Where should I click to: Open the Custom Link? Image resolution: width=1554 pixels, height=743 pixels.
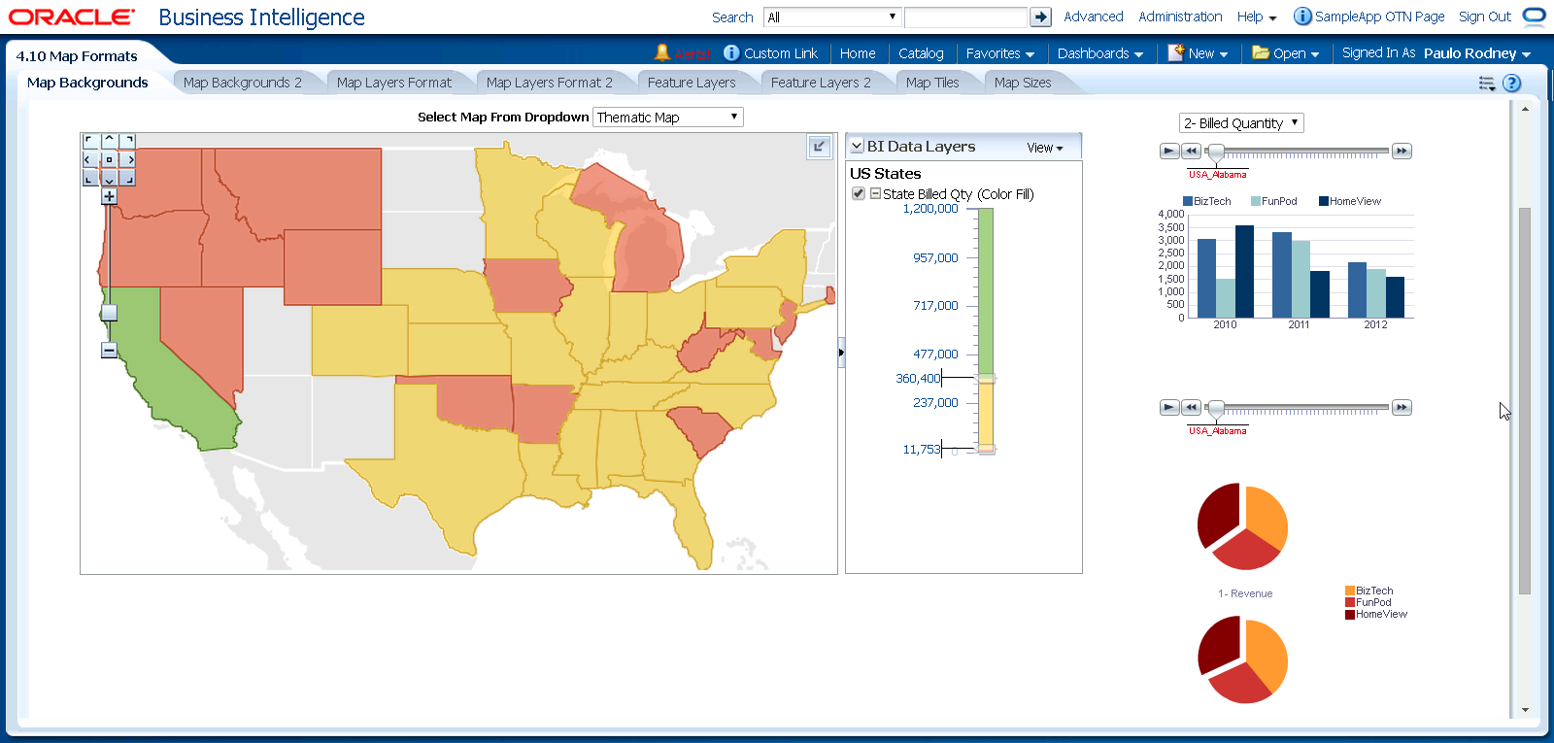point(781,53)
